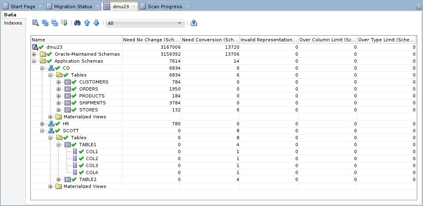Click the 3167006 value in dmu23 row
The image size is (423, 206).
click(170, 47)
